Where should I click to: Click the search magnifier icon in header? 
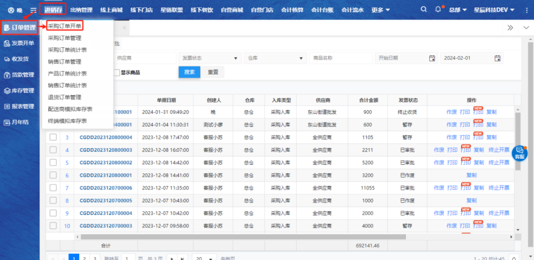(x=423, y=10)
